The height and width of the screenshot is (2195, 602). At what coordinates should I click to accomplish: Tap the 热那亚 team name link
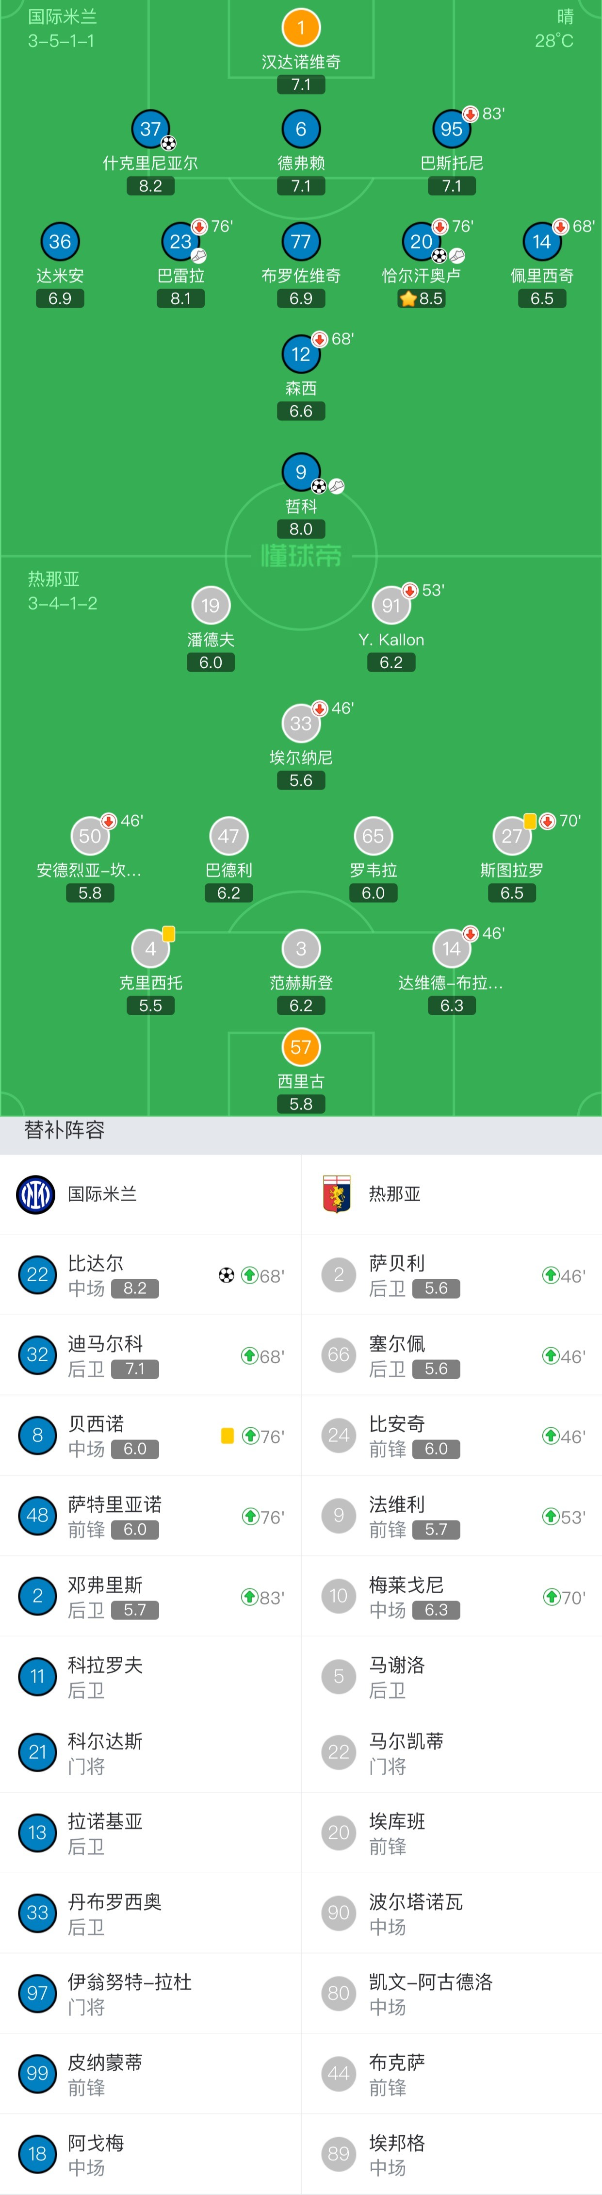coord(394,1194)
